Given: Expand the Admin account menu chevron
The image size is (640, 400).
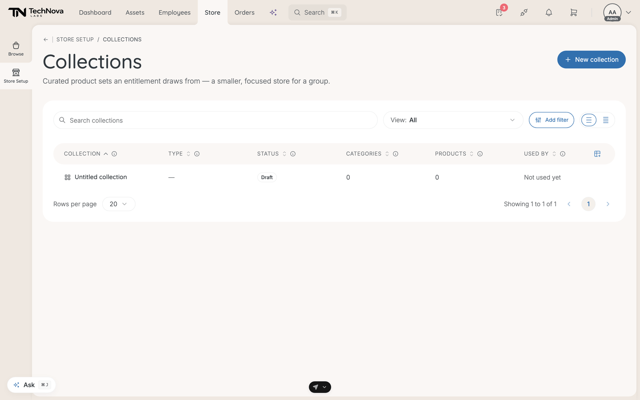Looking at the screenshot, I should pos(628,12).
